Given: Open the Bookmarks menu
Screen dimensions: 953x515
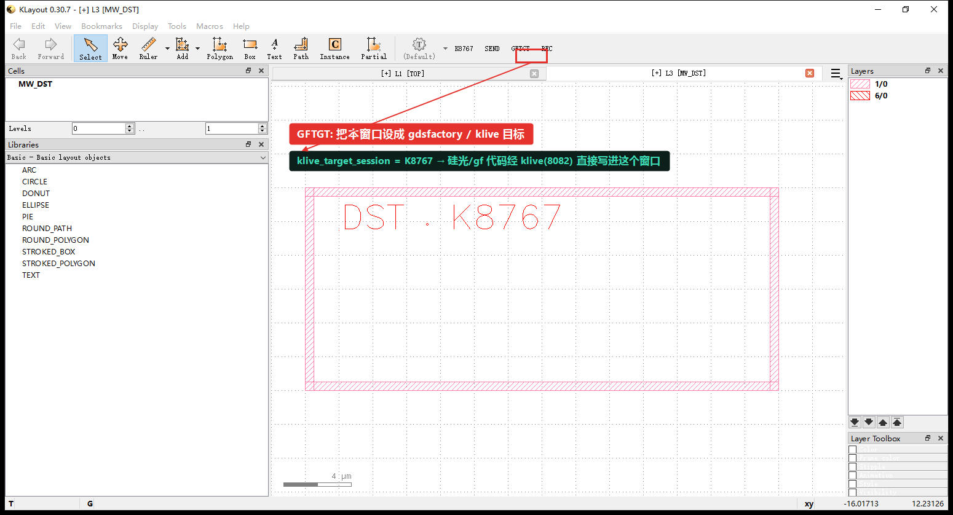Looking at the screenshot, I should click(x=101, y=26).
